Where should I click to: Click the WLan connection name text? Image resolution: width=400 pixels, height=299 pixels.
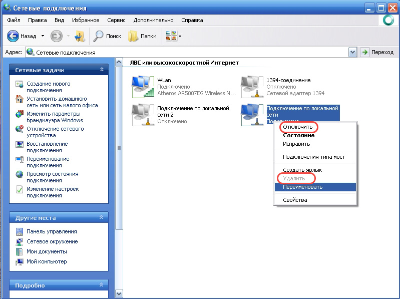pyautogui.click(x=164, y=80)
